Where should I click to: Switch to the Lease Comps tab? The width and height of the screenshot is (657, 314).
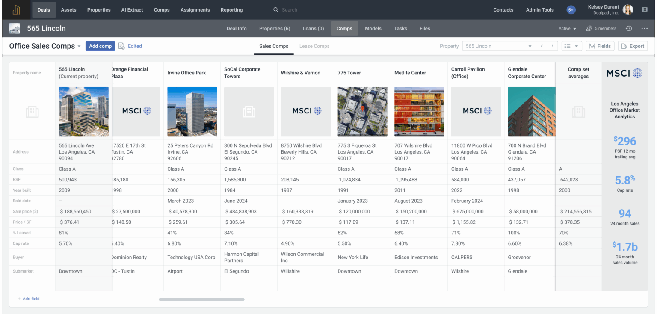click(x=314, y=46)
